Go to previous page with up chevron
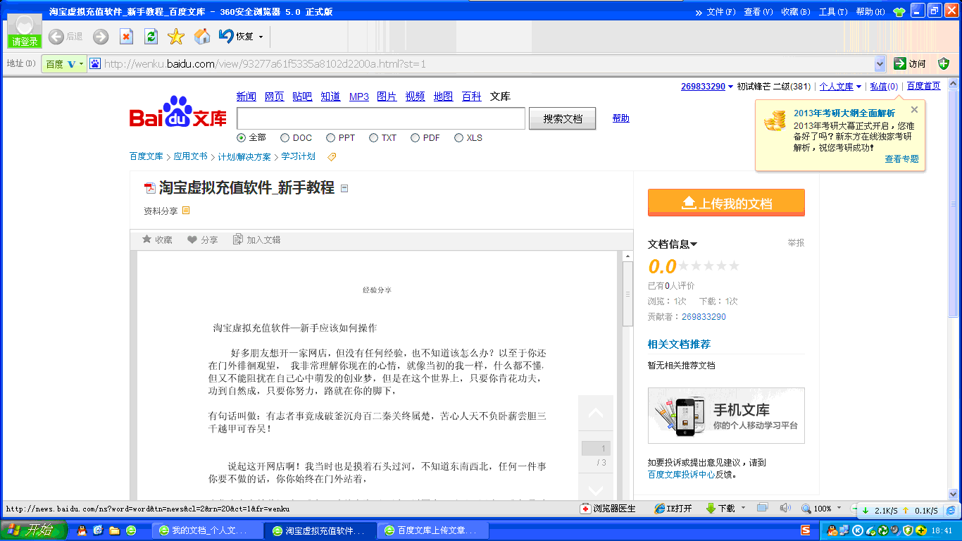The width and height of the screenshot is (962, 541). point(596,413)
